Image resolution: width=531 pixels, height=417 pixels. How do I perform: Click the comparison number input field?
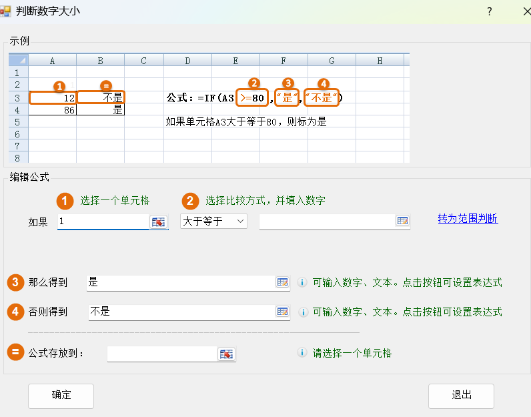326,221
